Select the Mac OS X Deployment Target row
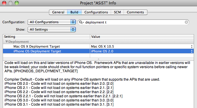Viewport: 197px width, 108px height. point(98,46)
